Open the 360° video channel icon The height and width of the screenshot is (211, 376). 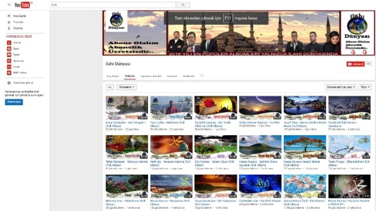pyautogui.click(x=9, y=73)
